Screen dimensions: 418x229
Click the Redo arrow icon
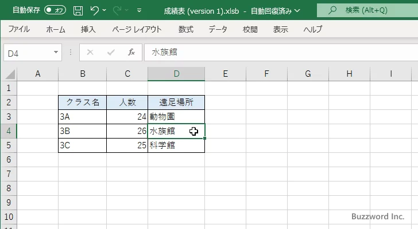click(117, 10)
